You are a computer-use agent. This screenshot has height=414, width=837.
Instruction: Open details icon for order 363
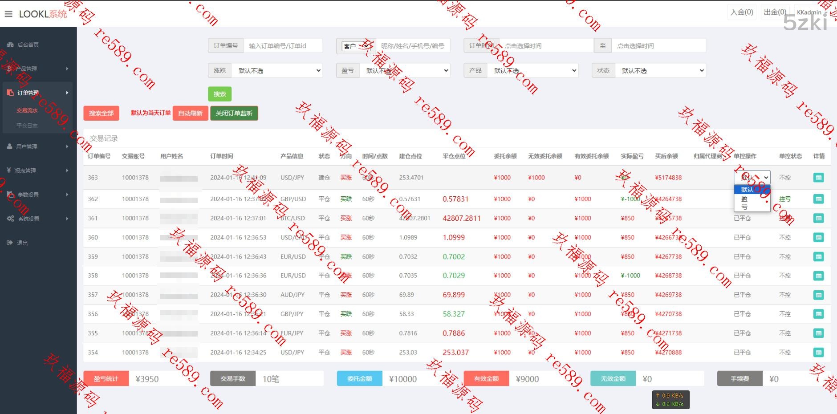pos(818,178)
